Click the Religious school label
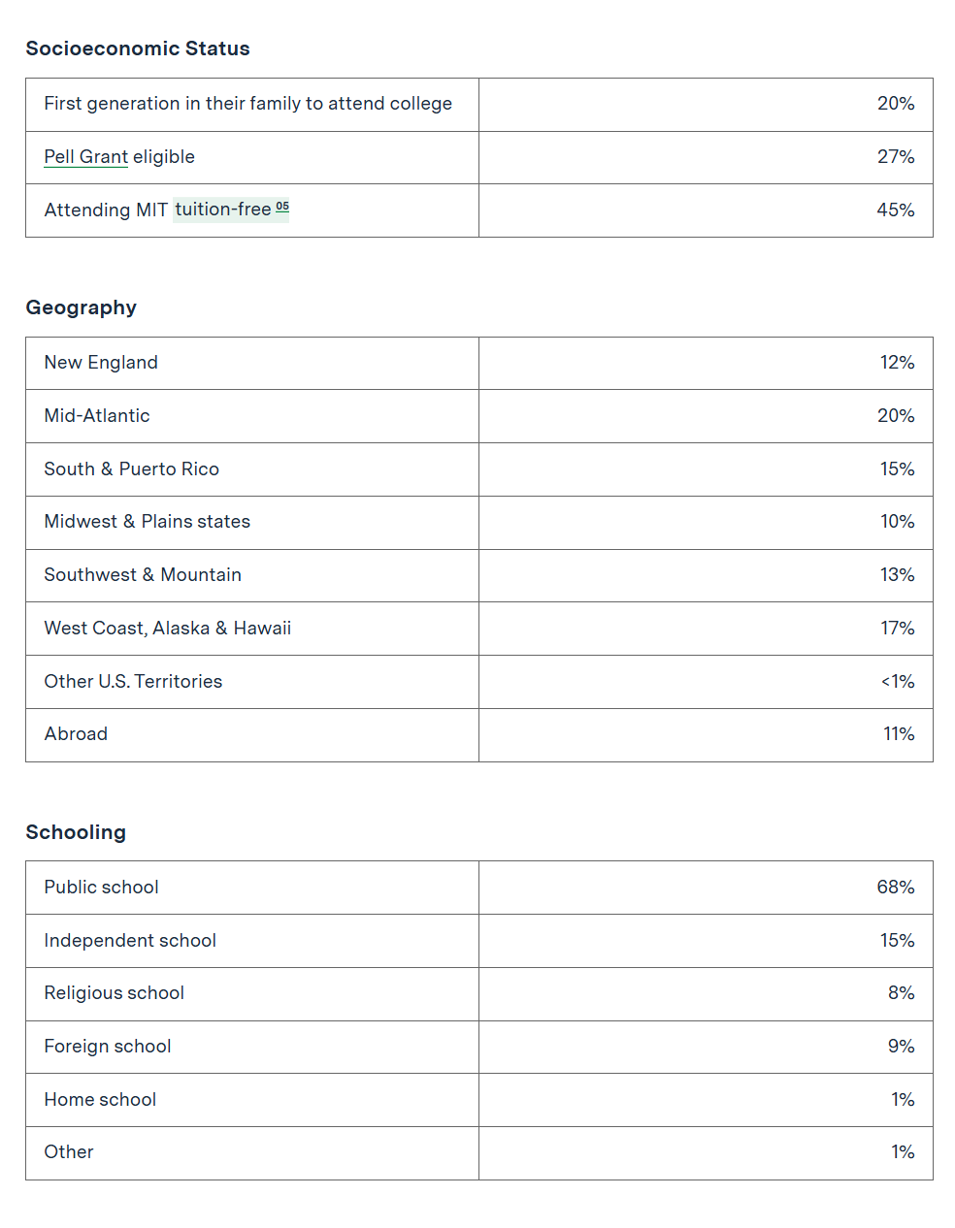The image size is (955, 1228). tap(114, 993)
